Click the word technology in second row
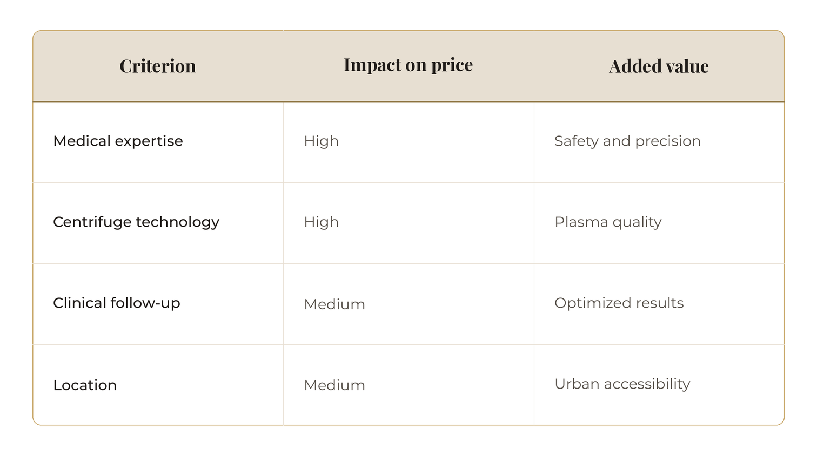The image size is (817, 449). tap(177, 223)
